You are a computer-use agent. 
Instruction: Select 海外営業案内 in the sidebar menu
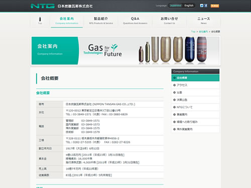point(195,129)
